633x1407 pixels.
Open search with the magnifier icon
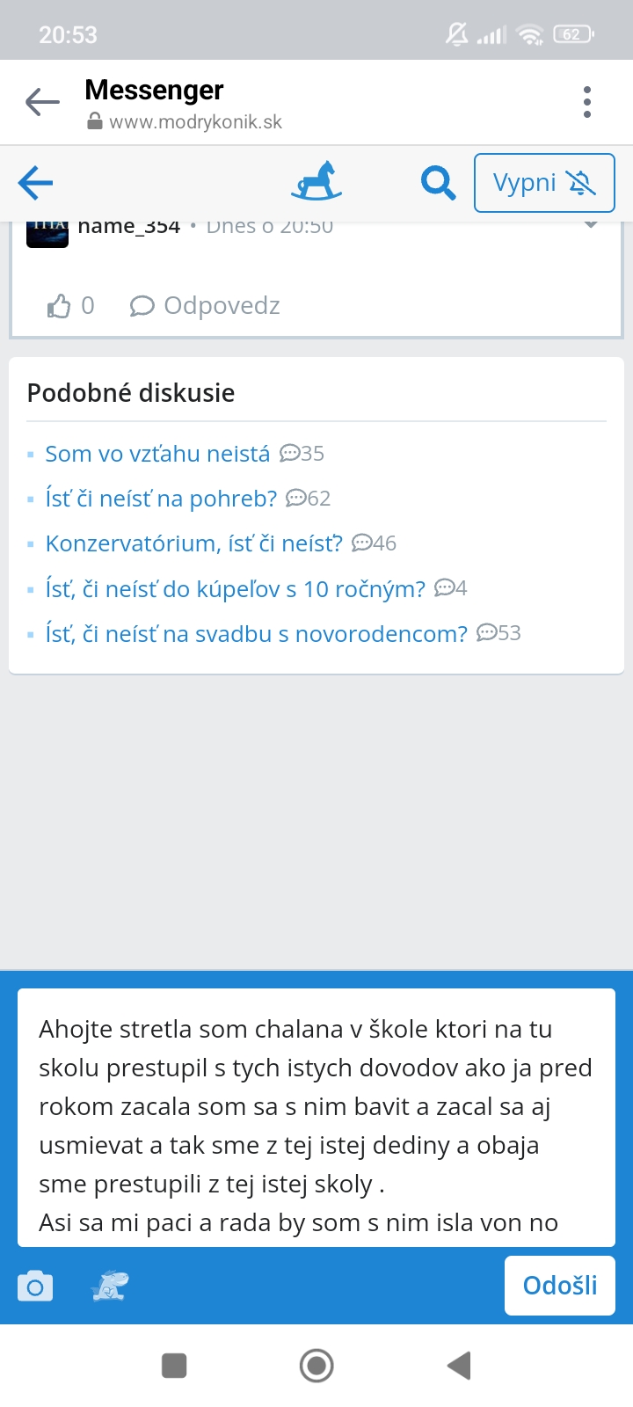[437, 183]
